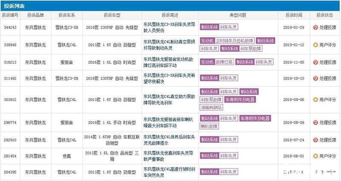Click 爱丽舍 series in row 318213
341x181 pixels.
[x=67, y=62]
